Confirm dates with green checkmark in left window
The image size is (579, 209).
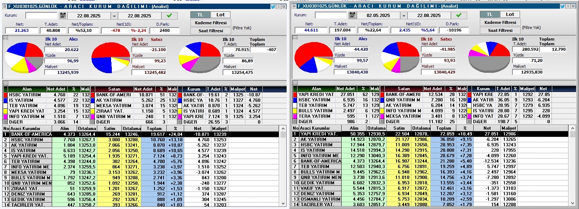(x=169, y=16)
